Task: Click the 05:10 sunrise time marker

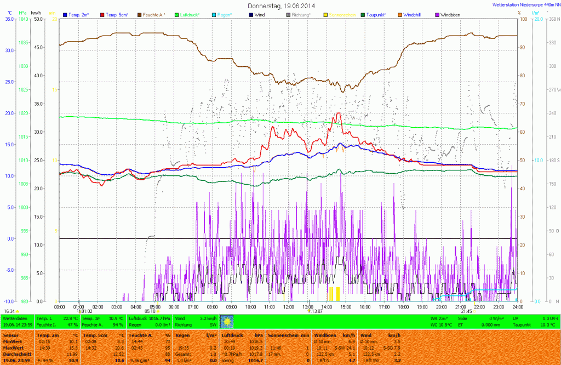Action: tap(150, 311)
